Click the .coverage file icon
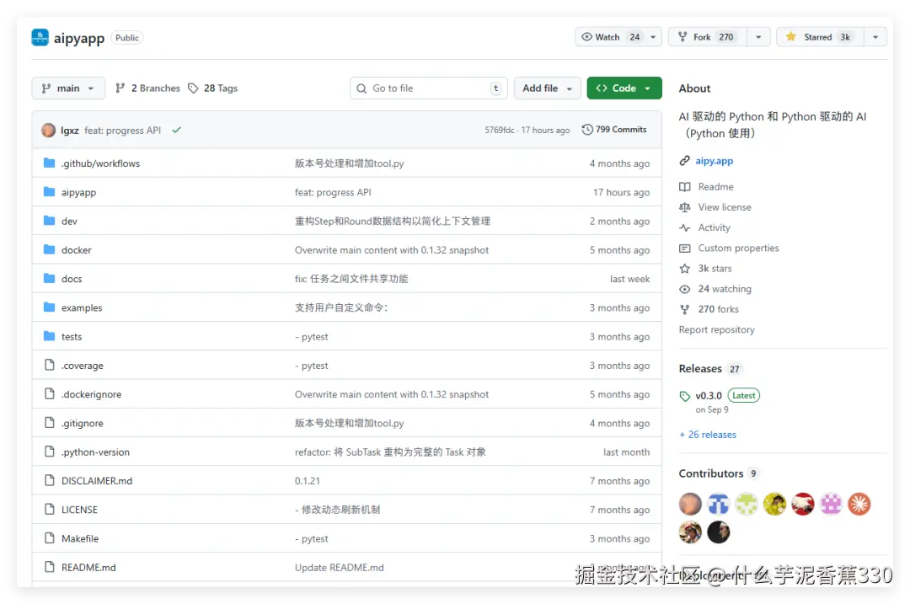910x604 pixels. coord(50,365)
